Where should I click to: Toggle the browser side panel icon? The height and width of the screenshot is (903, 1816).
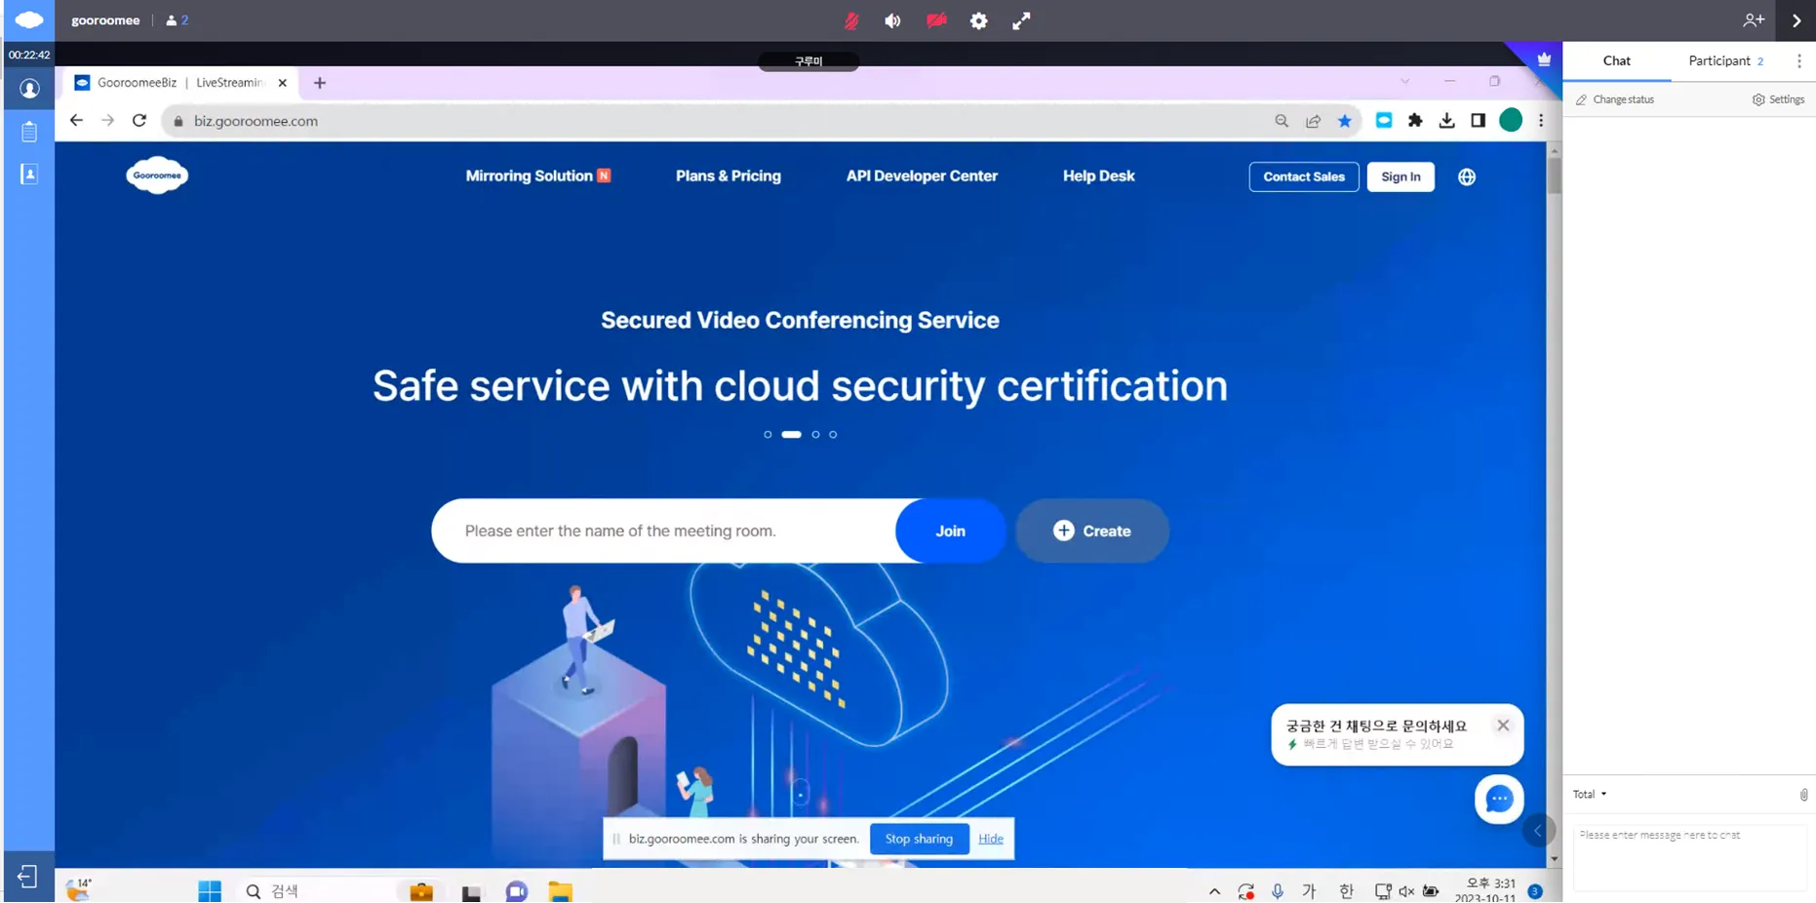coord(1479,121)
